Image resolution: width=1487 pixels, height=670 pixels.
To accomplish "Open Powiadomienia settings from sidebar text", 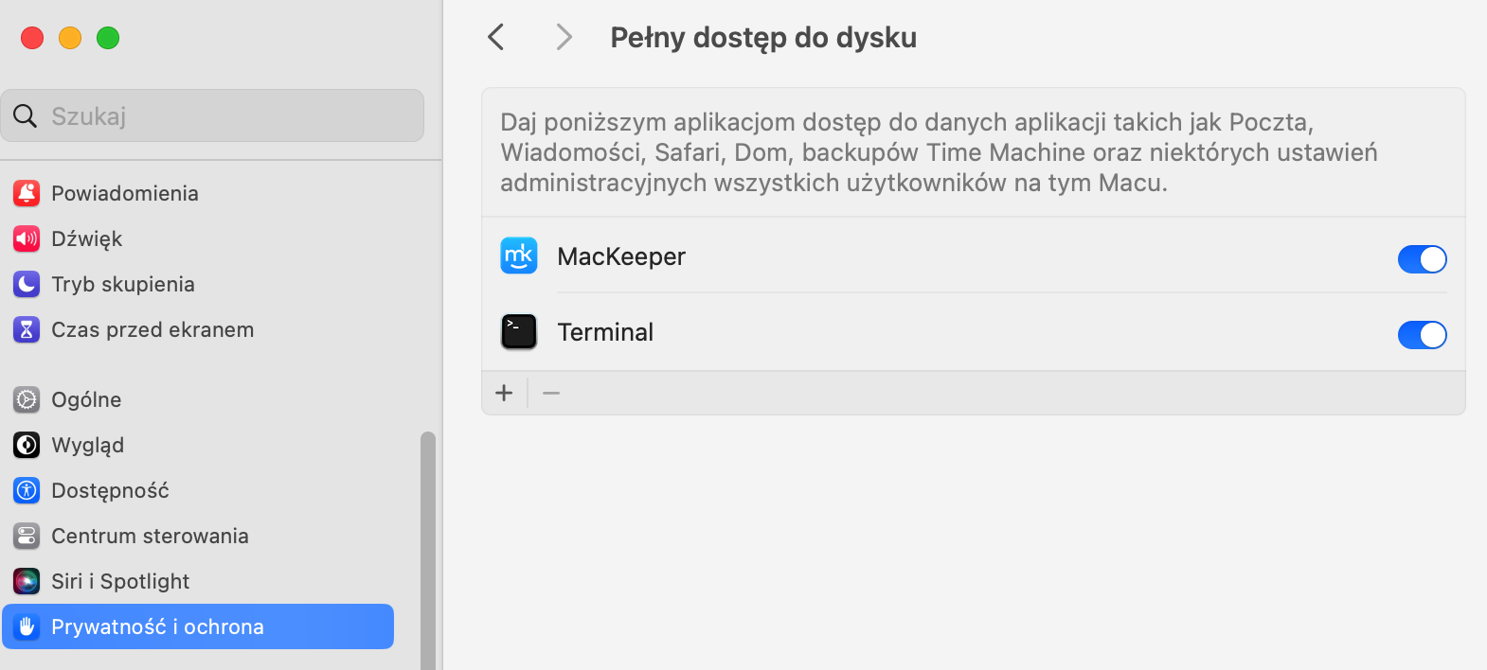I will [125, 193].
